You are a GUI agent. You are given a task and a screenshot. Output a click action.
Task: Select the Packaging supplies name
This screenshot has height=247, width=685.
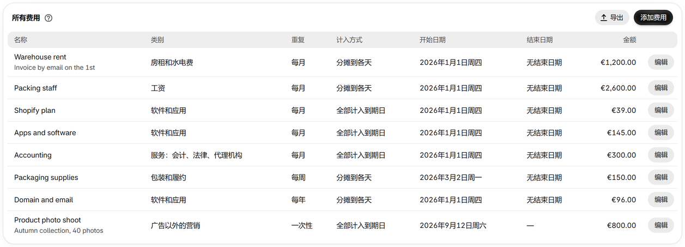[x=46, y=177]
